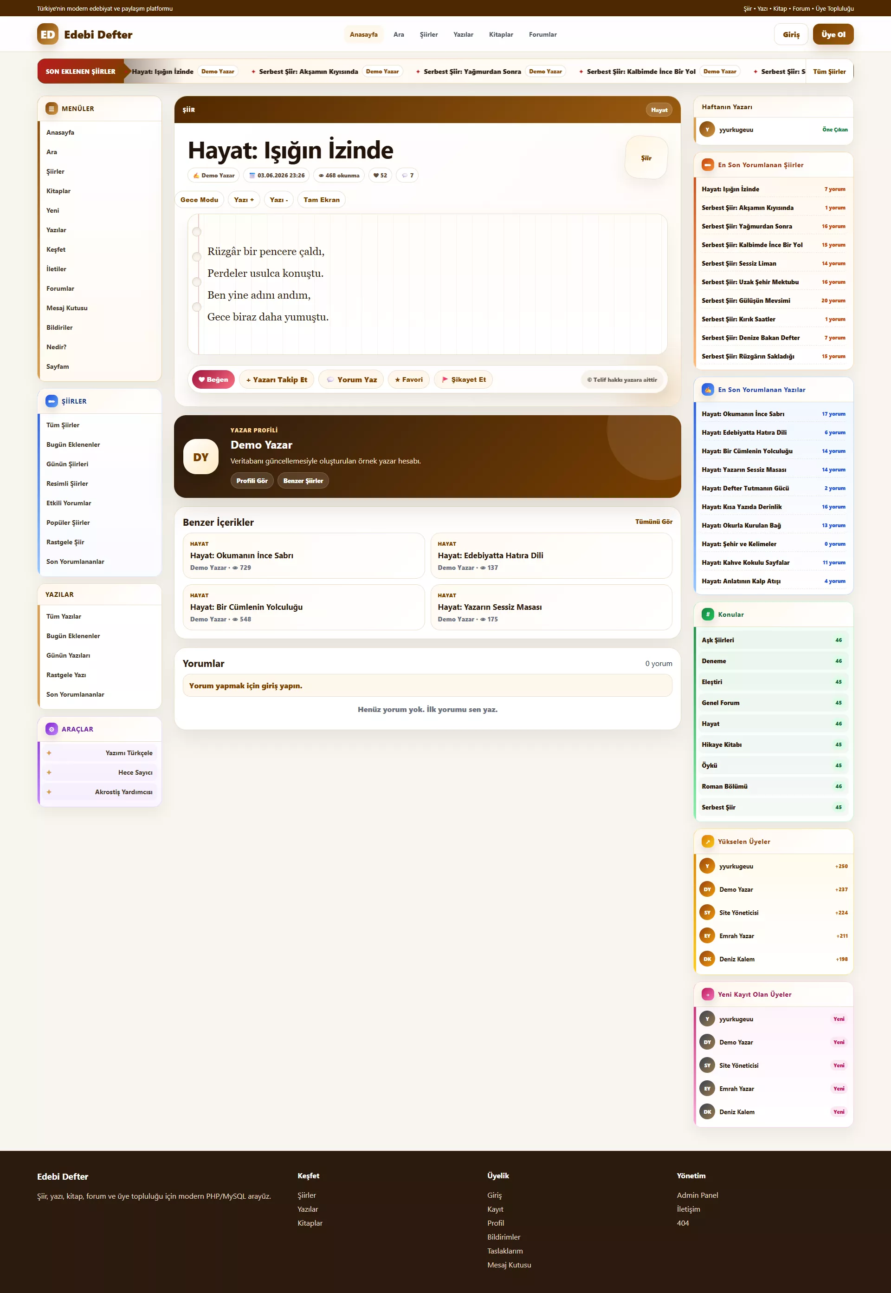Open Admin Panel footer link

[x=697, y=1195]
